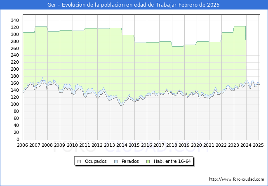Viewport: 268px width, 186px height.
Task: Click the 2014 x-axis year label
Action: (x=122, y=145)
